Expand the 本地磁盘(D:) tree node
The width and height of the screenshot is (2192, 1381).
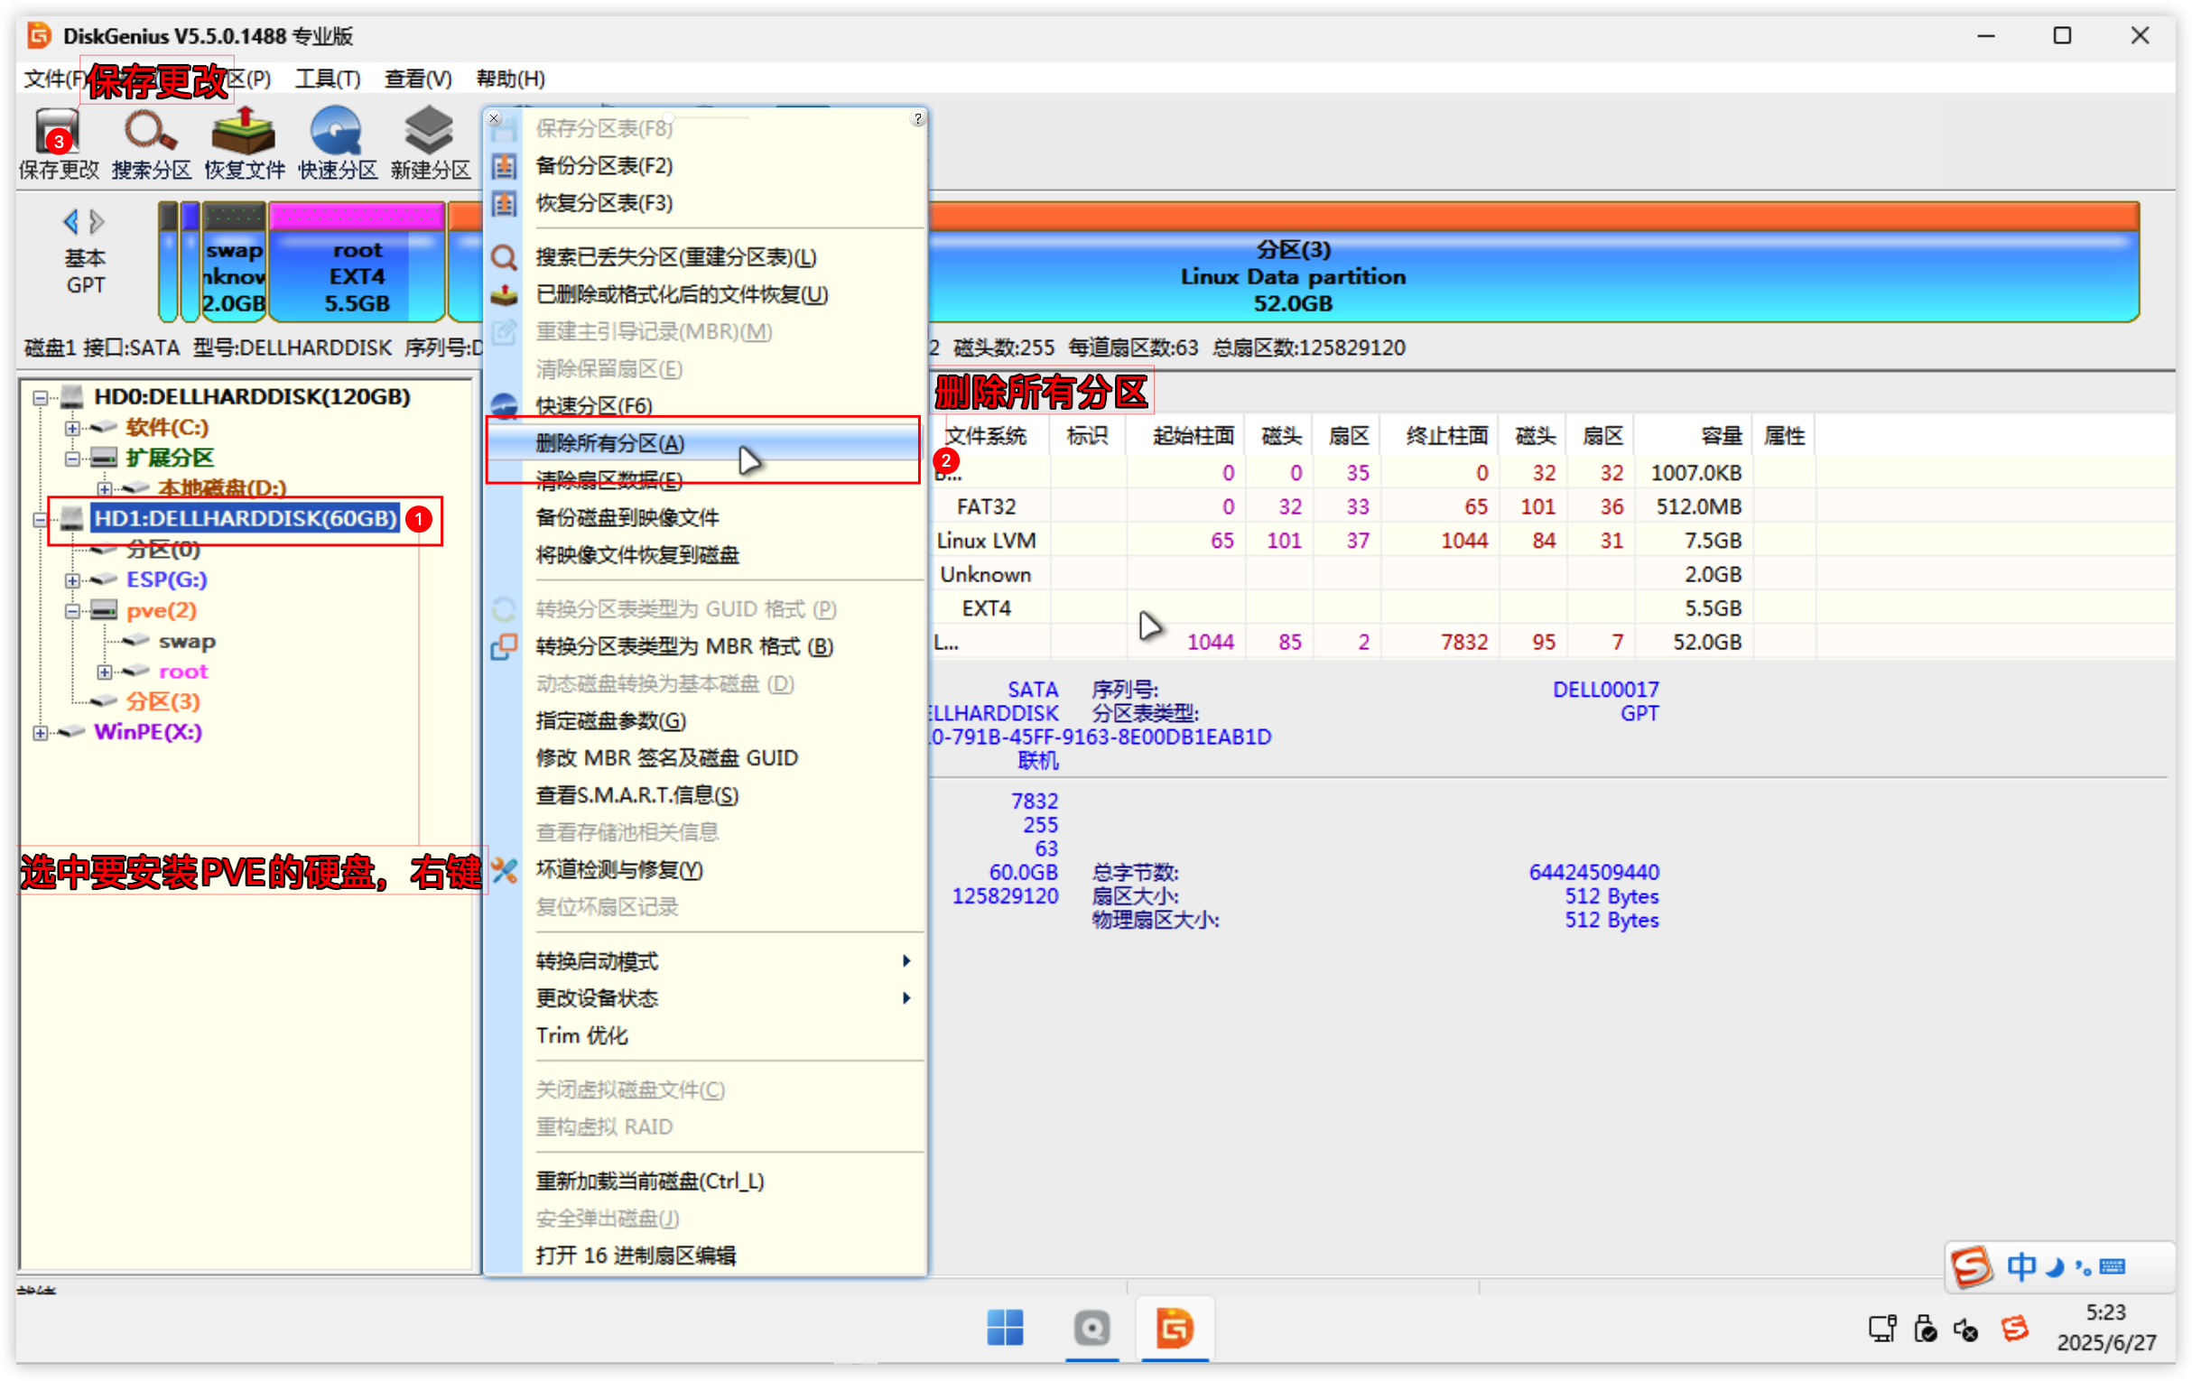[105, 489]
